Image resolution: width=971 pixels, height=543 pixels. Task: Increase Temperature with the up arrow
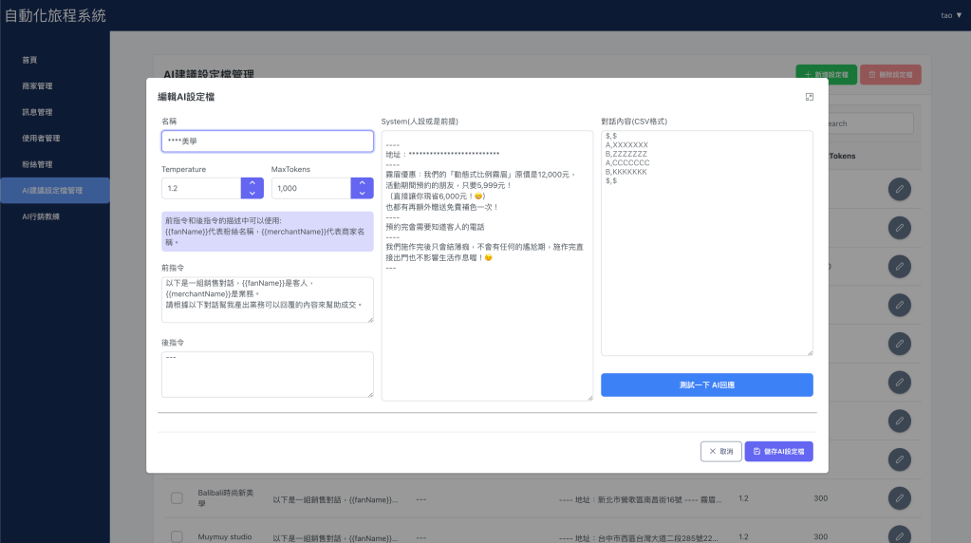tap(252, 182)
